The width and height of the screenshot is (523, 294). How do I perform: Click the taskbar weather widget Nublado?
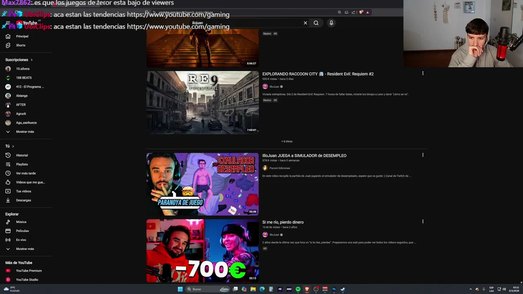(x=11, y=289)
